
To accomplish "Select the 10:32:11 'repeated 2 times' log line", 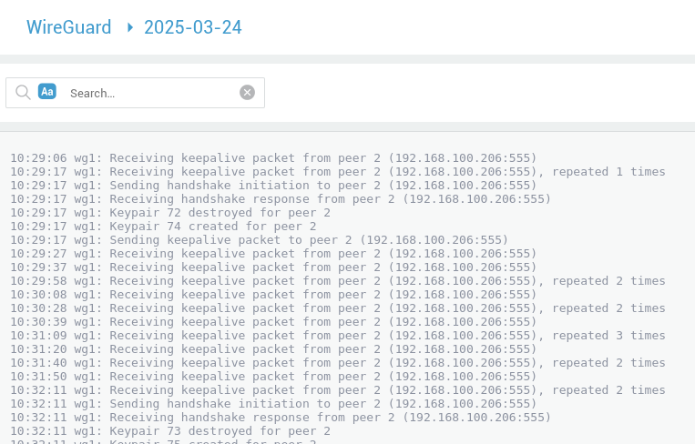I will [338, 390].
